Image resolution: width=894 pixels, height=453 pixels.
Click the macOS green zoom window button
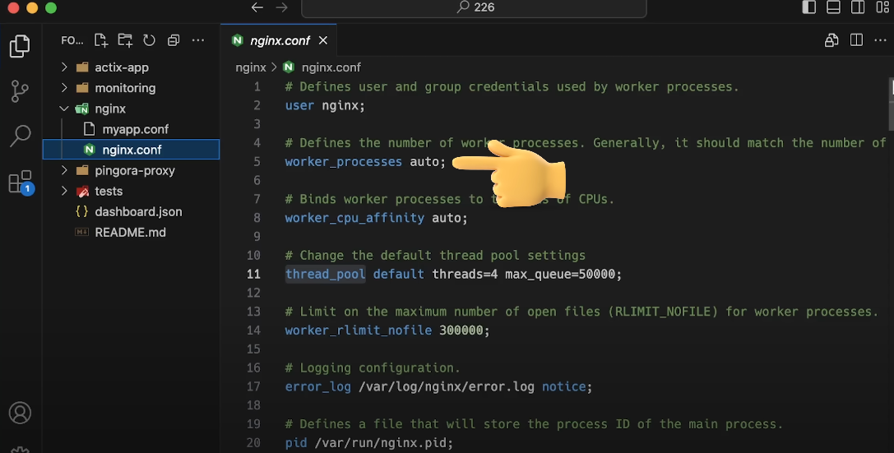click(x=51, y=7)
